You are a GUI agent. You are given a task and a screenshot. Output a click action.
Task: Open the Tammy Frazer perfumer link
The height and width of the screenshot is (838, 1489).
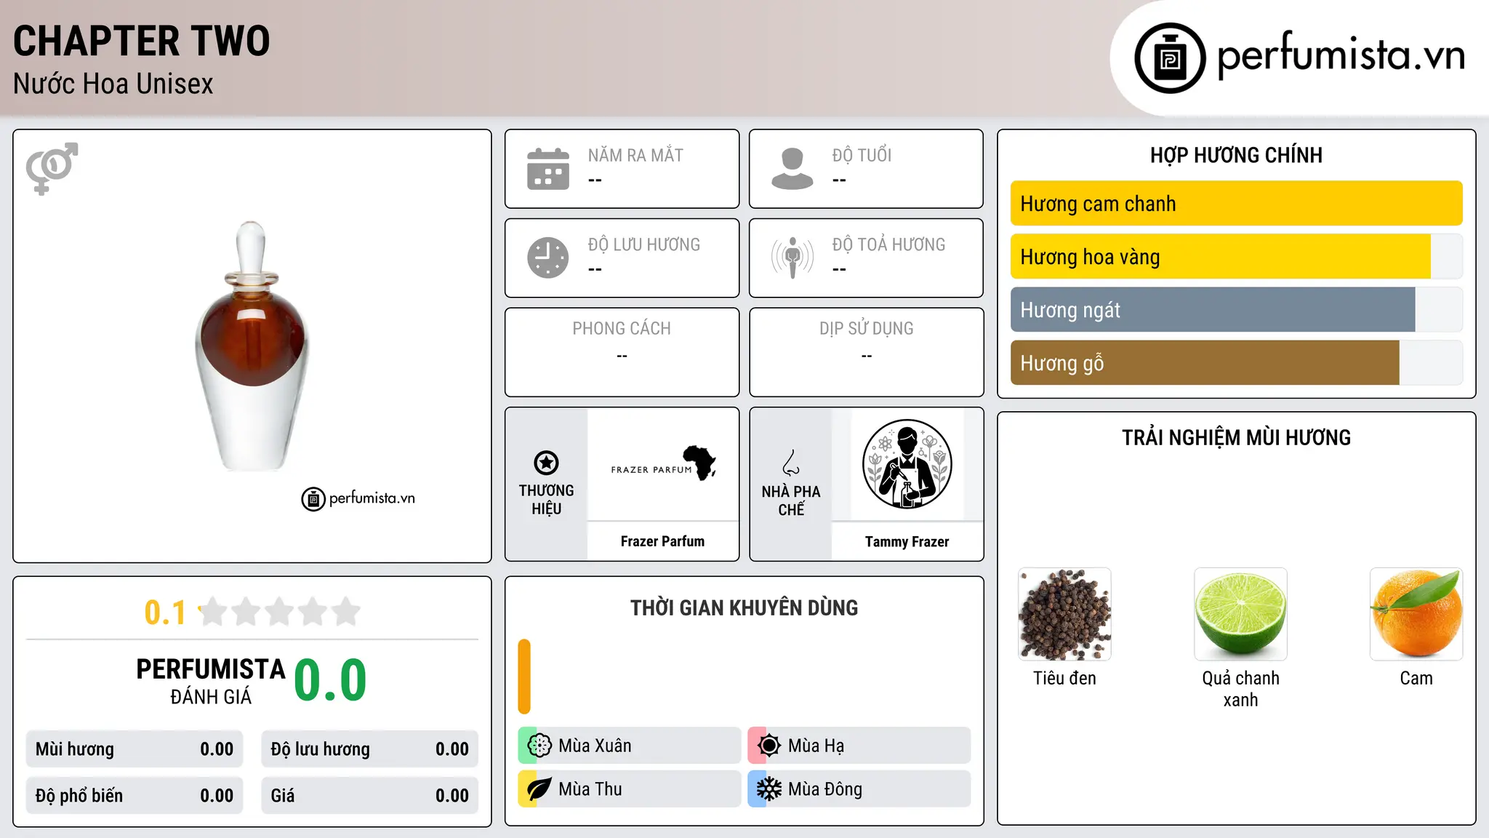(x=907, y=542)
